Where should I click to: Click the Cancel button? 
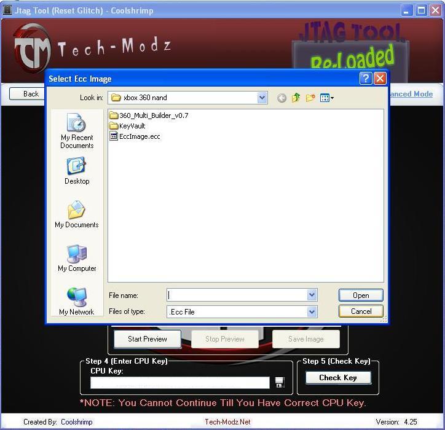tap(361, 311)
